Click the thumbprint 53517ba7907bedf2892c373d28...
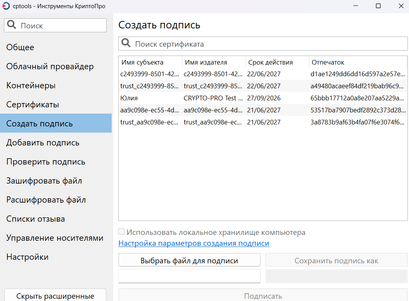Viewport: 409px width, 301px height. click(358, 110)
